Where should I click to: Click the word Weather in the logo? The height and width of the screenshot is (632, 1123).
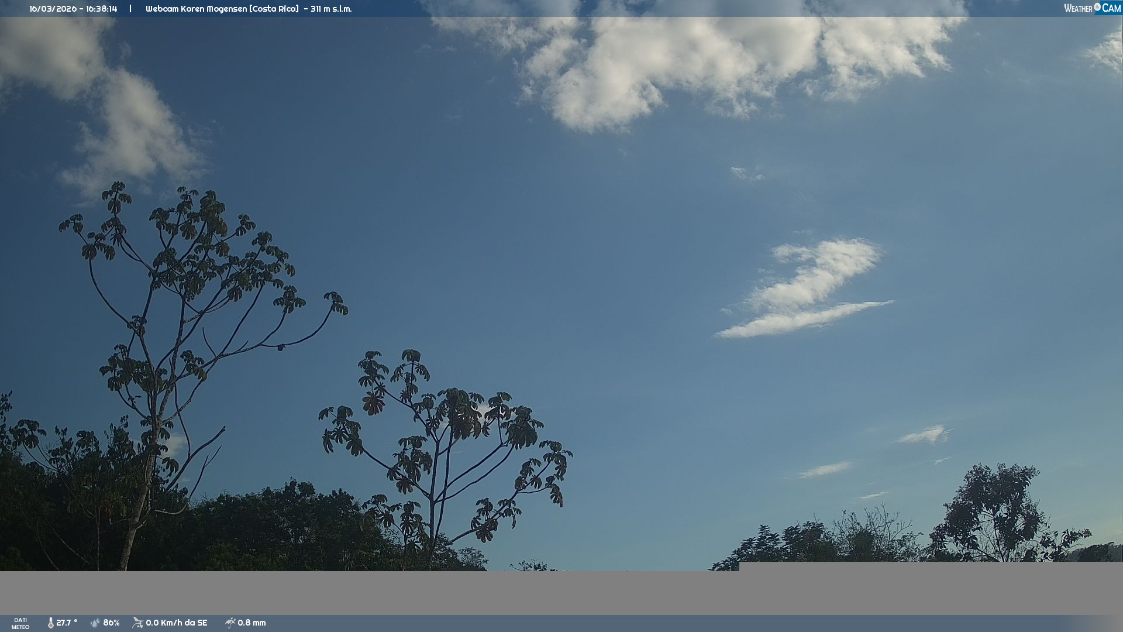(1078, 8)
